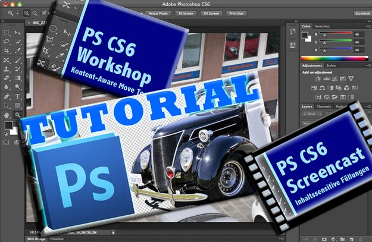The image size is (372, 242).
Task: Add a Gradient Map adjustment
Action: point(351,97)
